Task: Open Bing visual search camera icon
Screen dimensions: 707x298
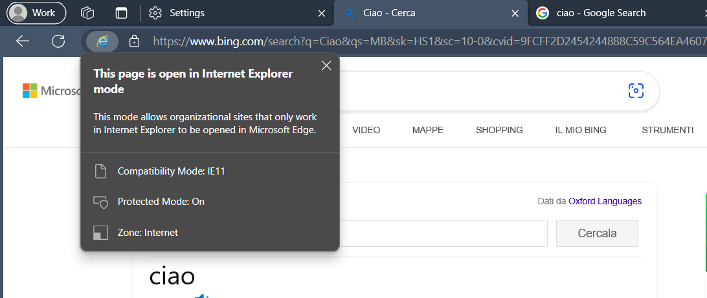Action: click(636, 90)
